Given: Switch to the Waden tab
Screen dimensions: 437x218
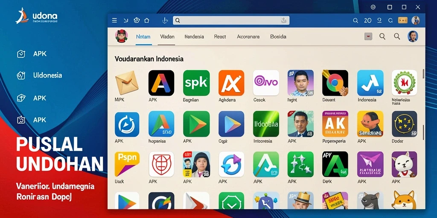Looking at the screenshot, I should tap(167, 37).
